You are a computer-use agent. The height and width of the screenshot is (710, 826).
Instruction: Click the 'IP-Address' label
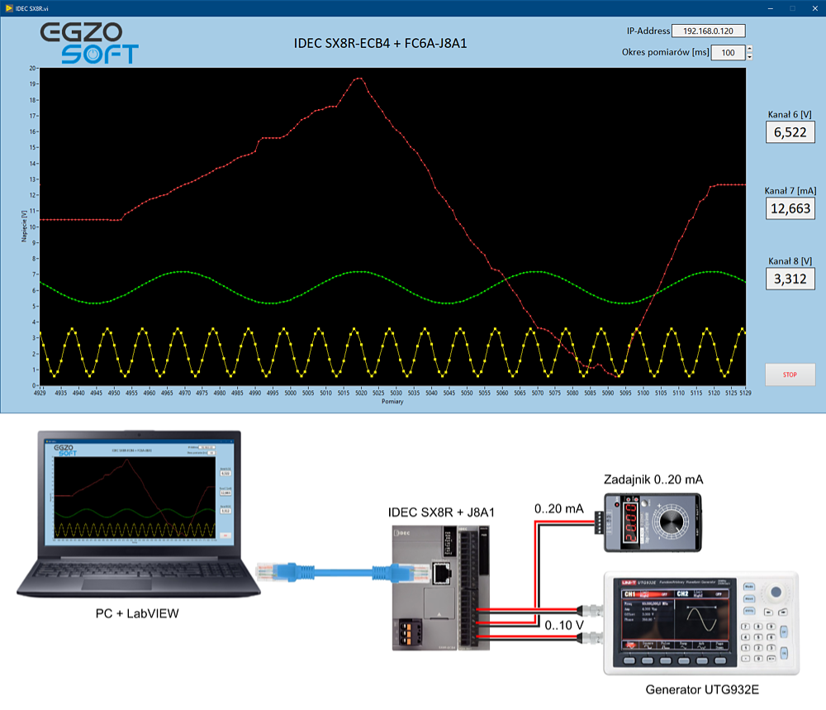coord(648,31)
